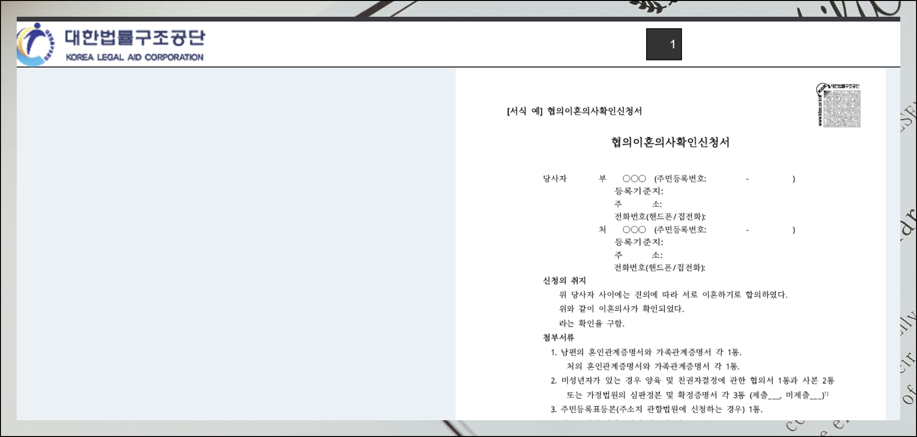Click the sentence ending 이혼하기로 합의하였다
This screenshot has width=917, height=437.
pyautogui.click(x=673, y=295)
